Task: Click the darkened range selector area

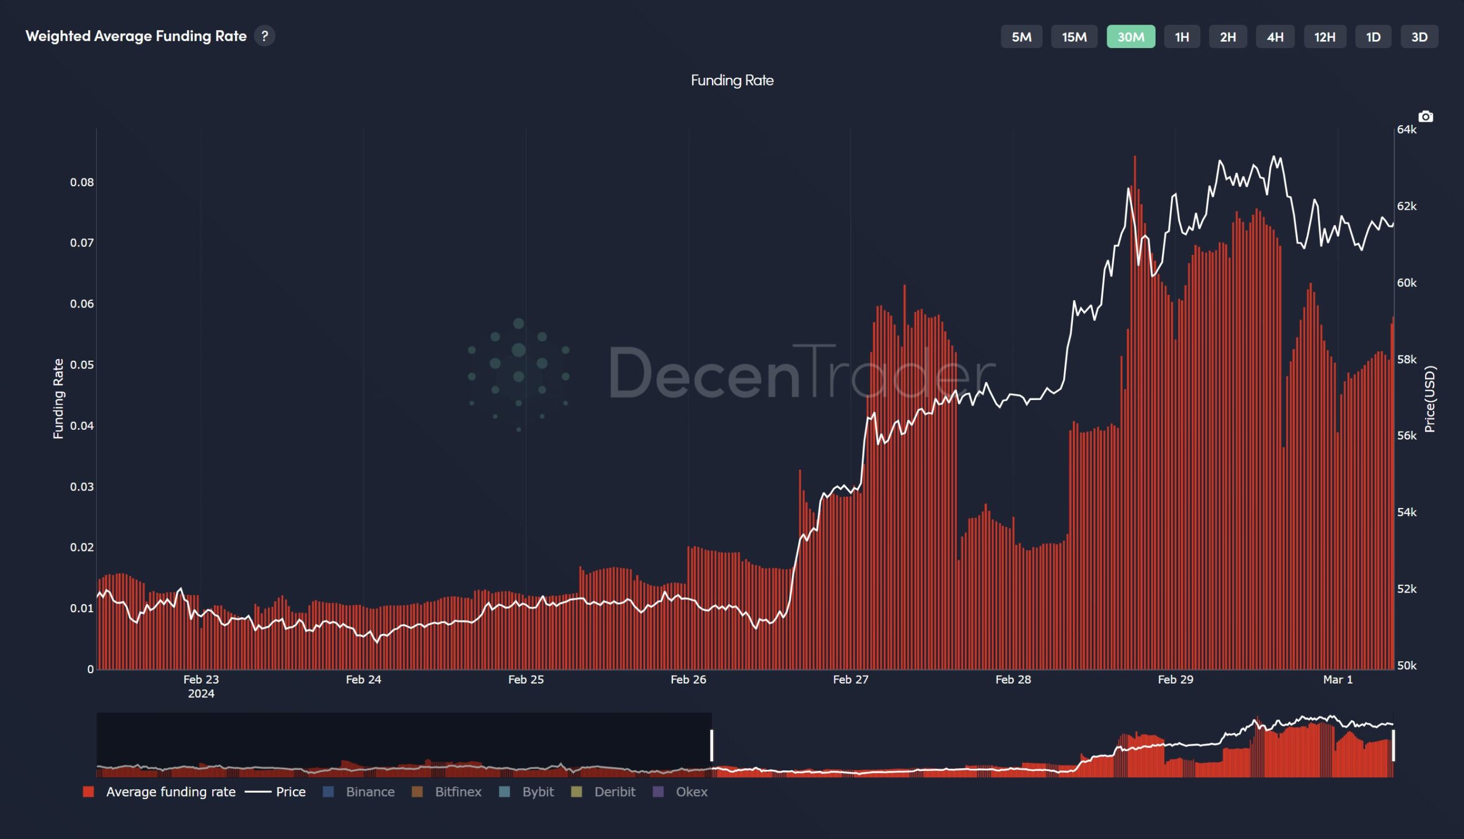Action: 404,741
